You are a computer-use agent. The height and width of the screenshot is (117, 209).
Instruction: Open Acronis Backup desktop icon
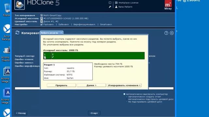(x=6, y=32)
